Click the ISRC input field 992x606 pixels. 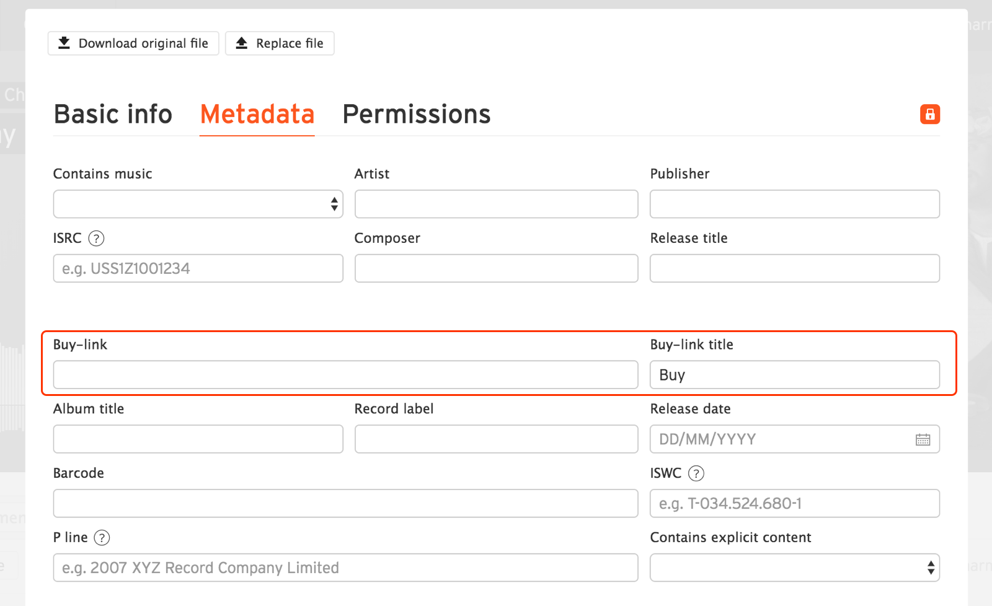point(198,268)
